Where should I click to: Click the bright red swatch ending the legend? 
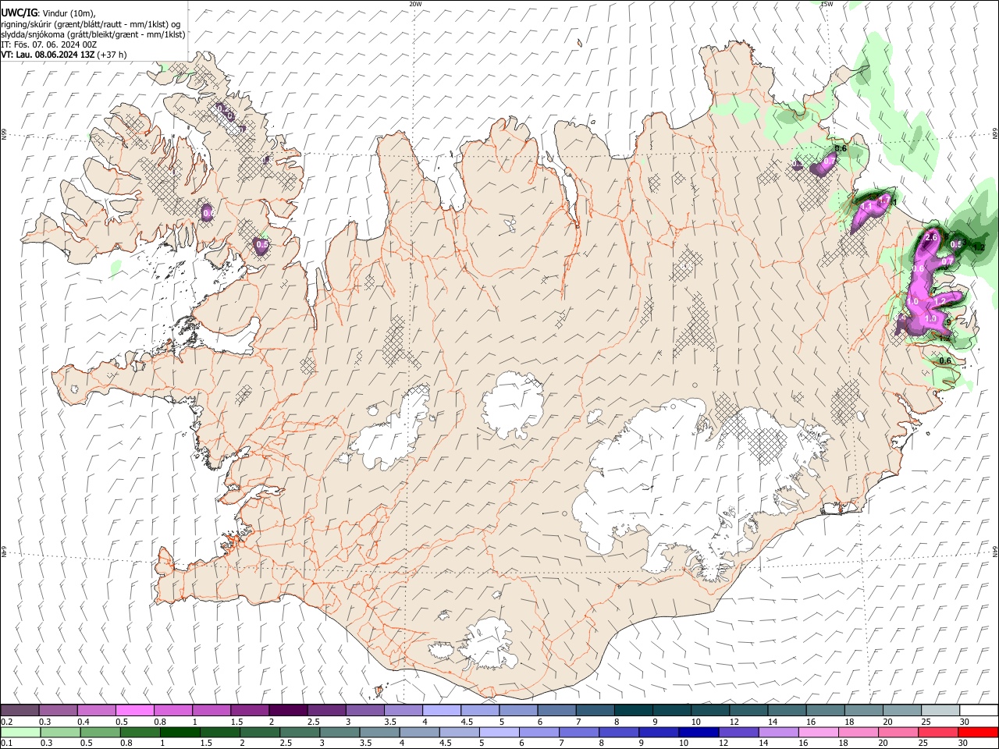tap(979, 732)
